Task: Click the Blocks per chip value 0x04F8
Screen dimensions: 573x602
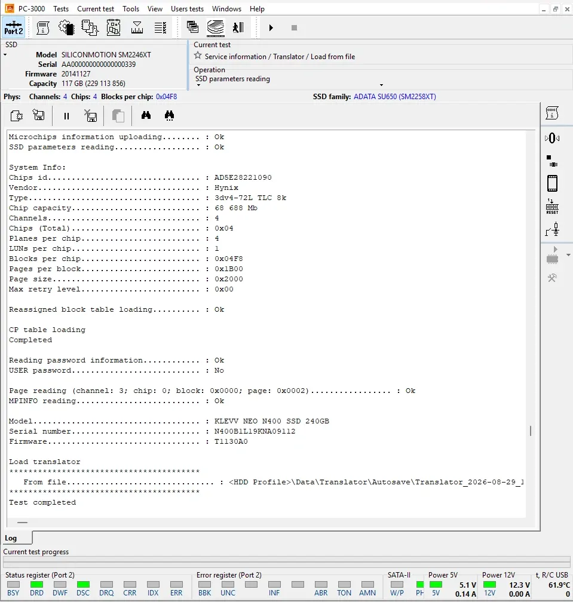Action: click(x=166, y=97)
